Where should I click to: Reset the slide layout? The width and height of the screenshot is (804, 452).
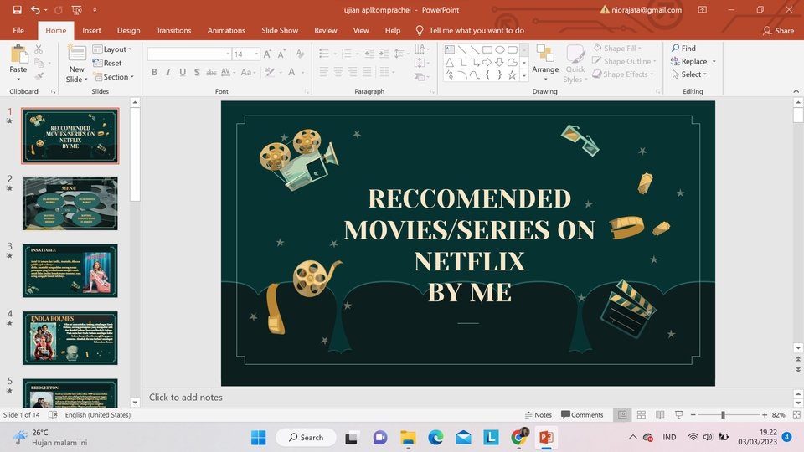pyautogui.click(x=107, y=63)
